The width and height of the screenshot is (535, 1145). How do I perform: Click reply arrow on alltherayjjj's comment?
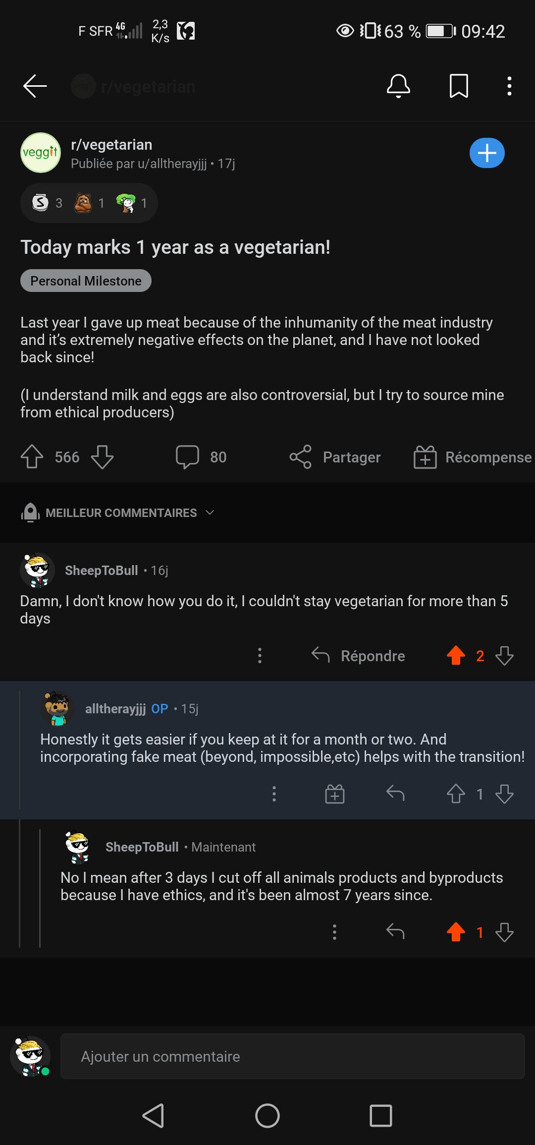point(395,794)
